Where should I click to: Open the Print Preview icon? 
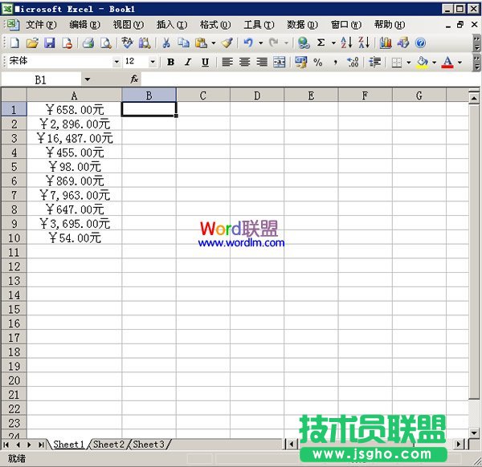click(x=105, y=43)
